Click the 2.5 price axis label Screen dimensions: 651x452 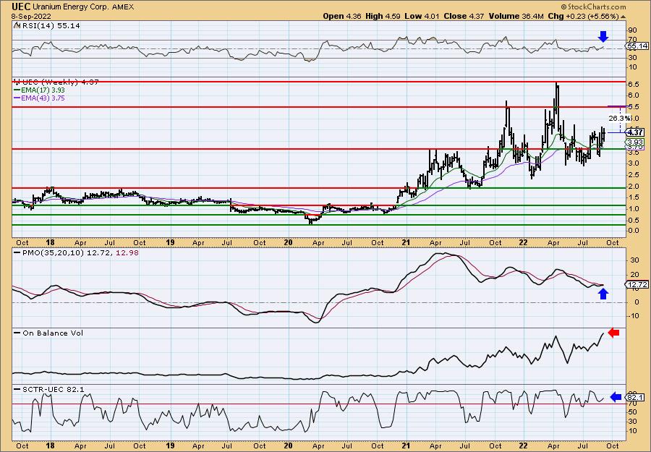click(x=634, y=175)
